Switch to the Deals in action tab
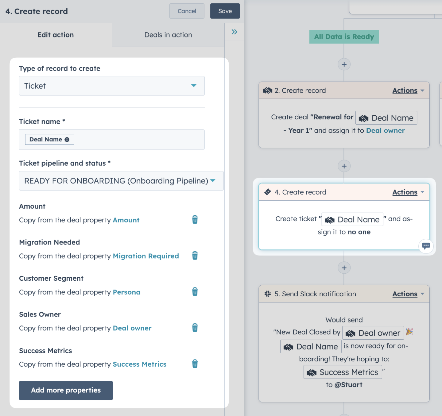This screenshot has height=416, width=442. click(x=168, y=35)
